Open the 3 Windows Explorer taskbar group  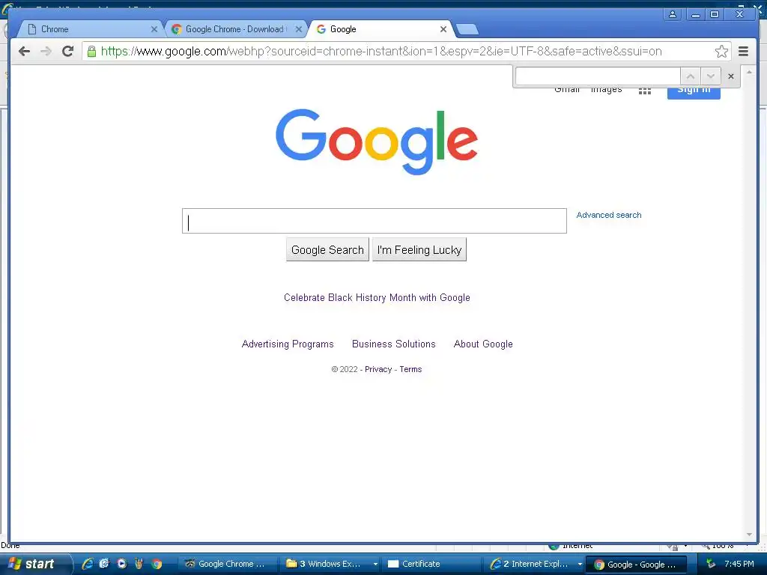pyautogui.click(x=331, y=565)
